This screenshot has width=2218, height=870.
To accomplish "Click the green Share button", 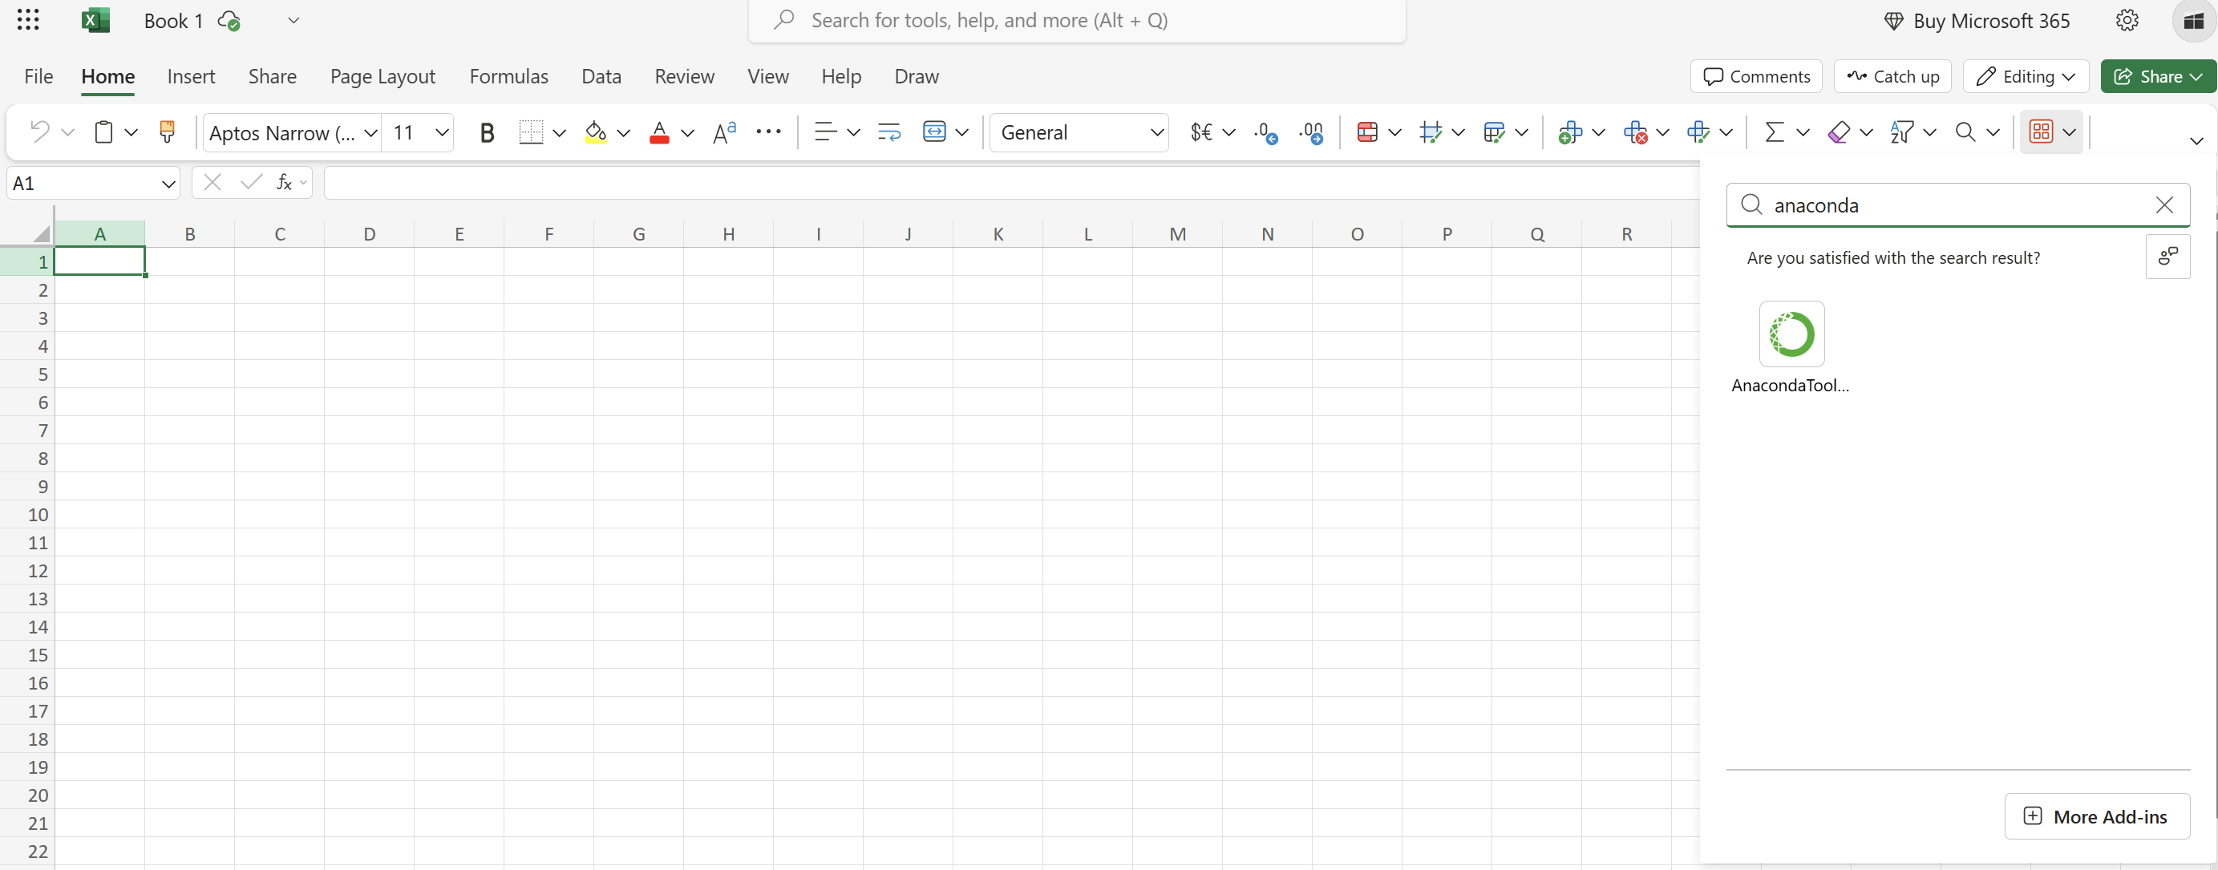I will tap(2158, 76).
